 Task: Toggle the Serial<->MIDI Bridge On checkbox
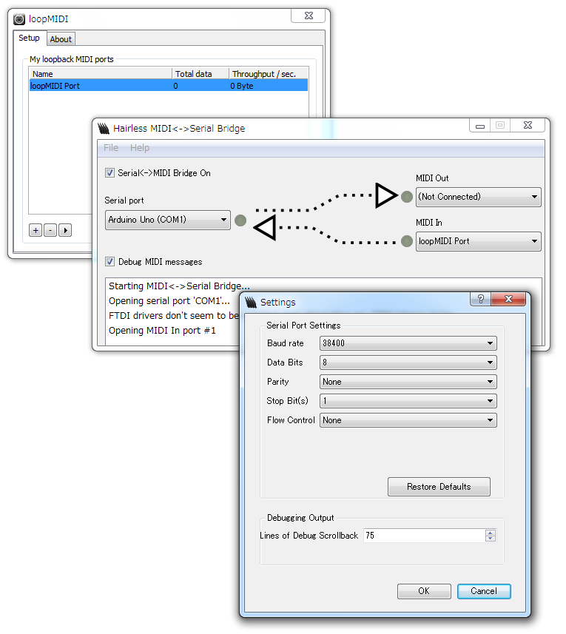[x=110, y=173]
